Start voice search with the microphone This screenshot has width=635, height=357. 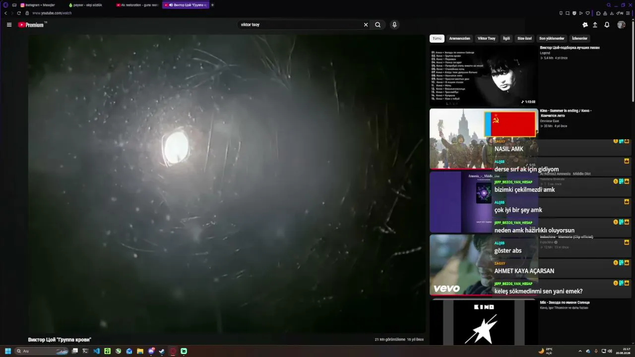click(394, 25)
